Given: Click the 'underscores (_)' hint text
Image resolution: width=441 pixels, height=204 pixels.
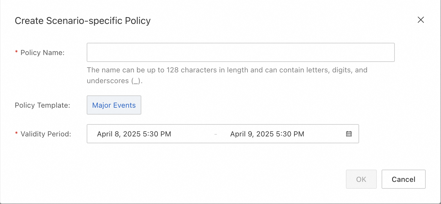Looking at the screenshot, I should click(114, 81).
